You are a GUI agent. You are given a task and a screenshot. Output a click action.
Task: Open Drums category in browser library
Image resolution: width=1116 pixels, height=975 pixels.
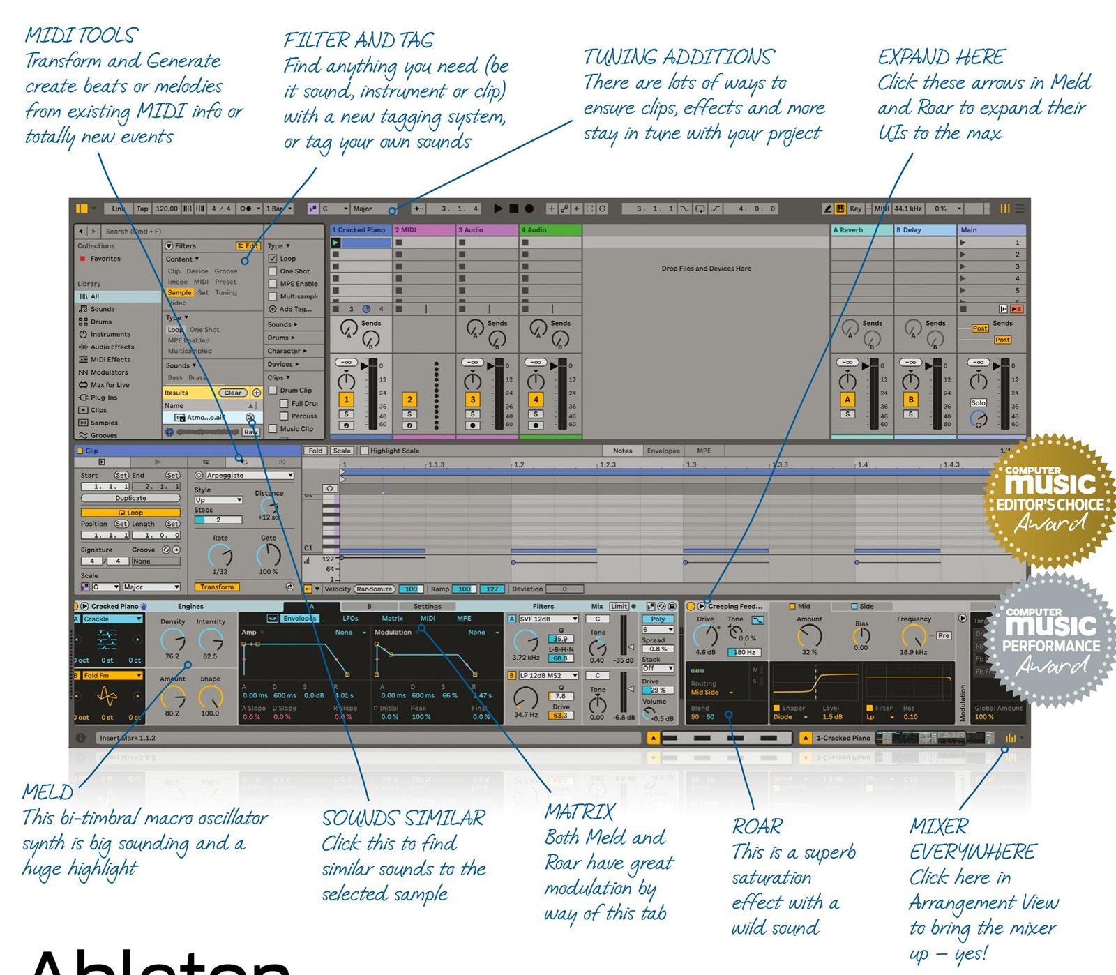coord(100,322)
